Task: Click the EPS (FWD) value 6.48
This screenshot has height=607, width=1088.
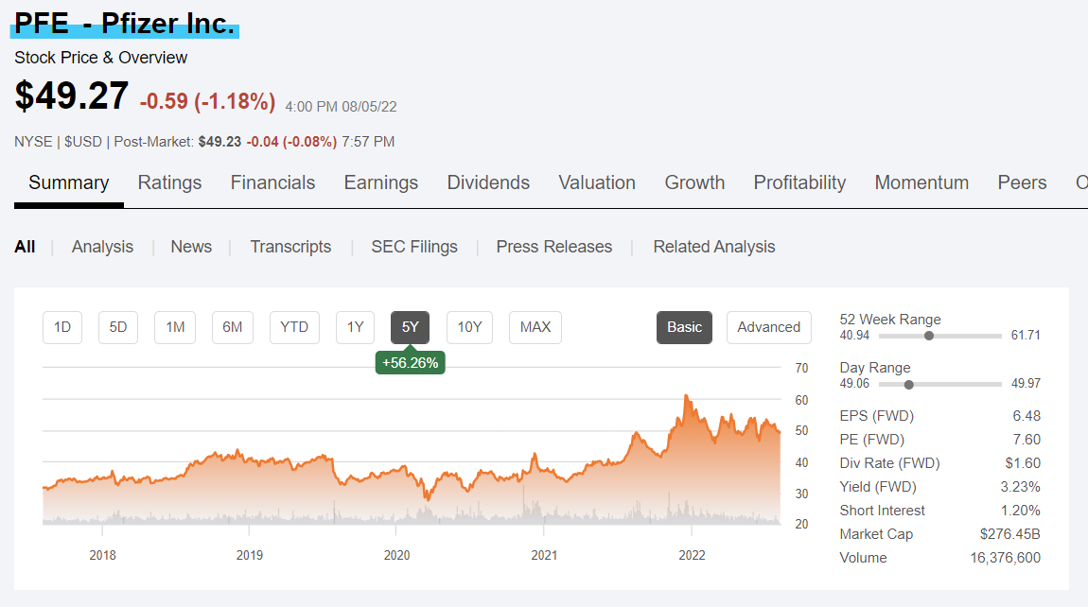Action: coord(1027,416)
